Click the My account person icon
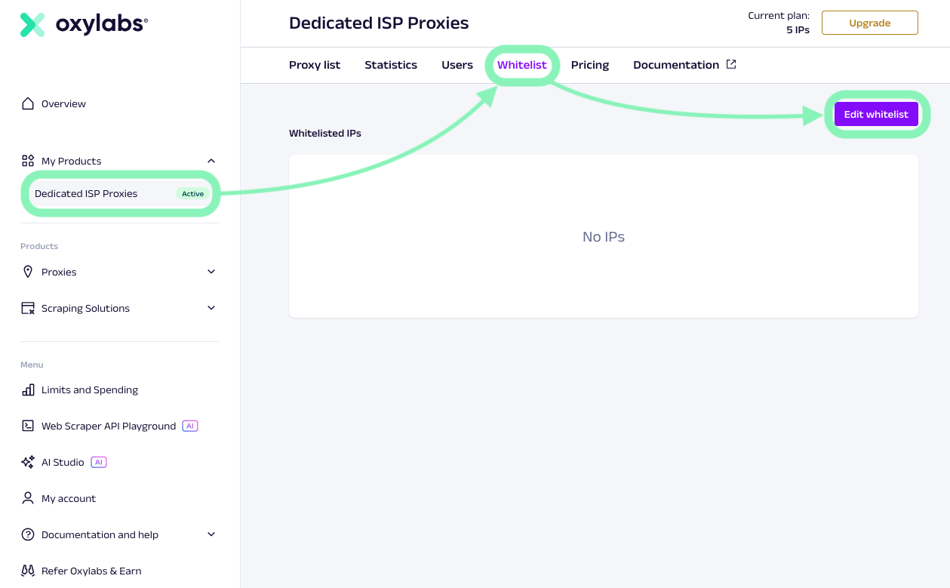Viewport: 950px width, 588px height. (28, 498)
